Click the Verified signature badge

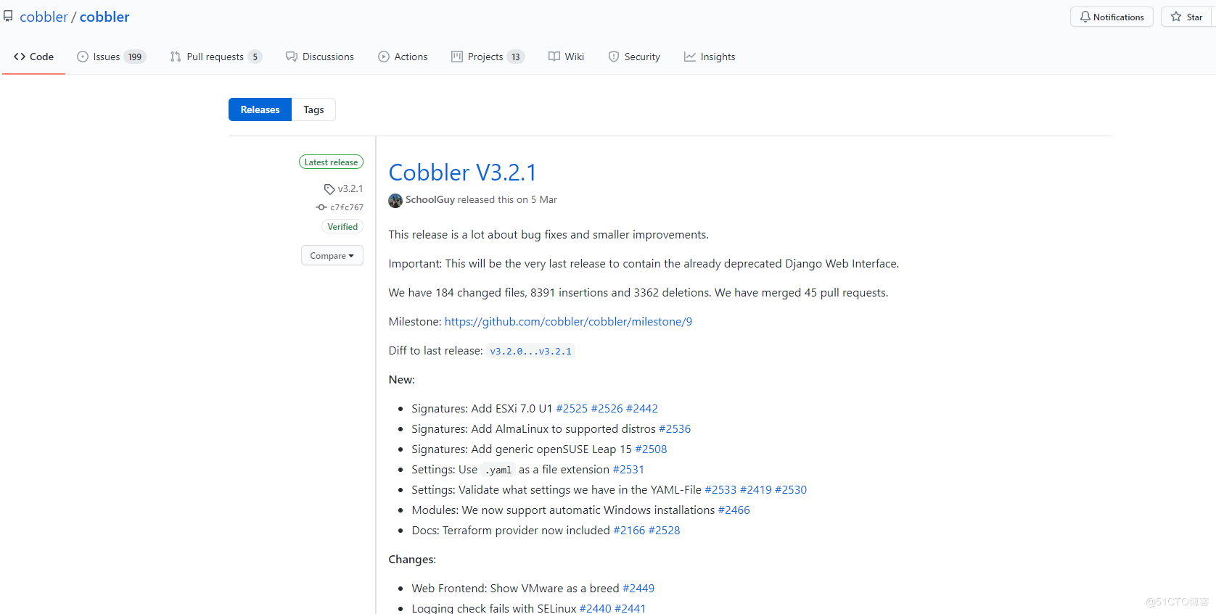coord(342,227)
